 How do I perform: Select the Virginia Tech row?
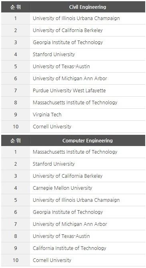[x=73, y=114]
